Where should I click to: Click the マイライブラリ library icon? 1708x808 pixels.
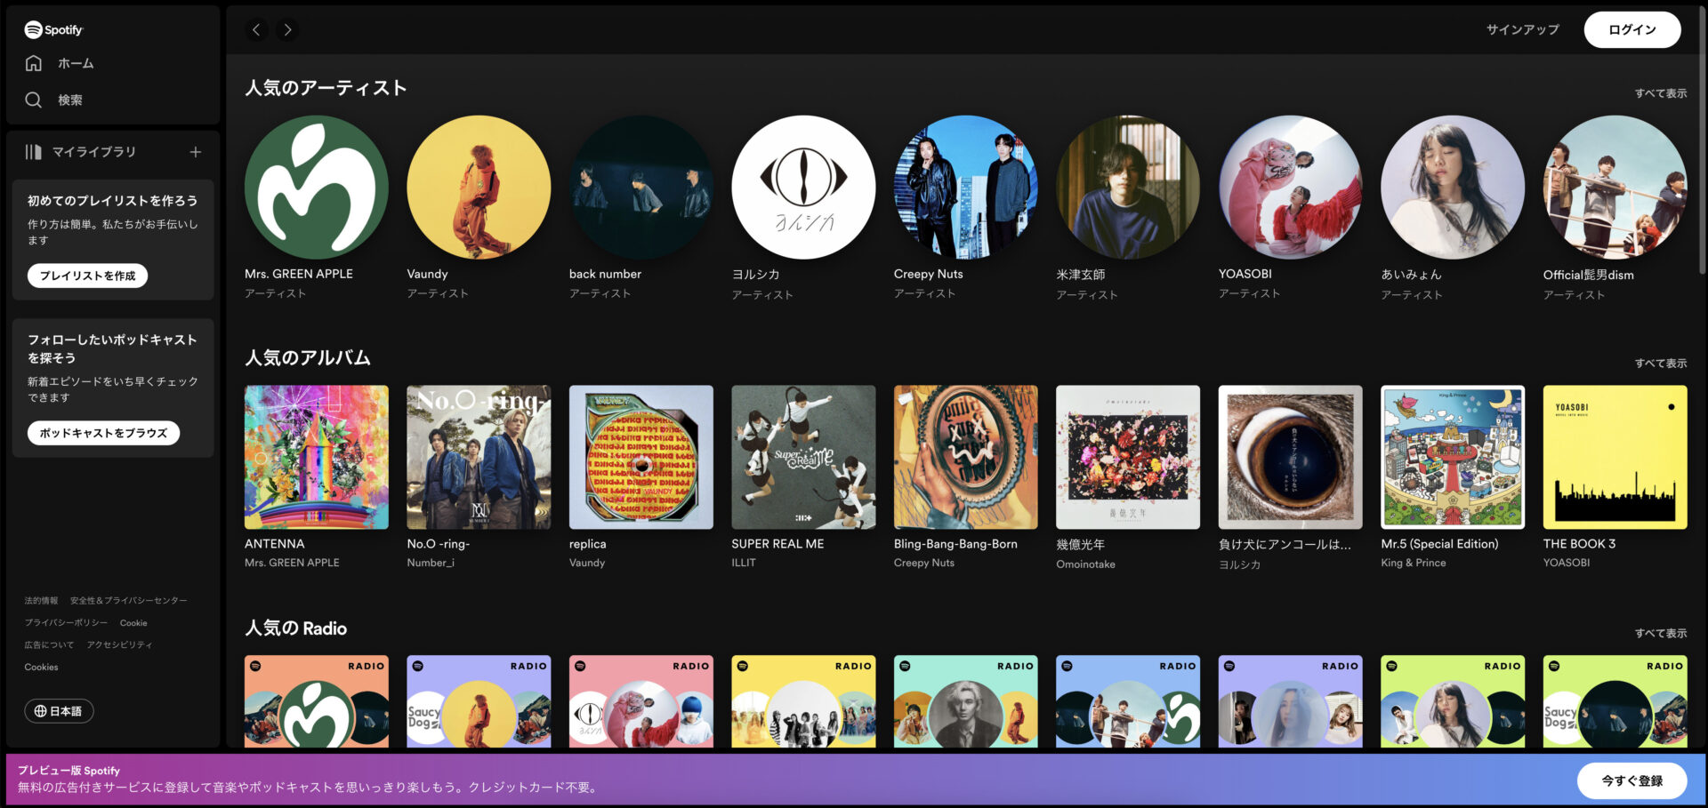pyautogui.click(x=34, y=152)
